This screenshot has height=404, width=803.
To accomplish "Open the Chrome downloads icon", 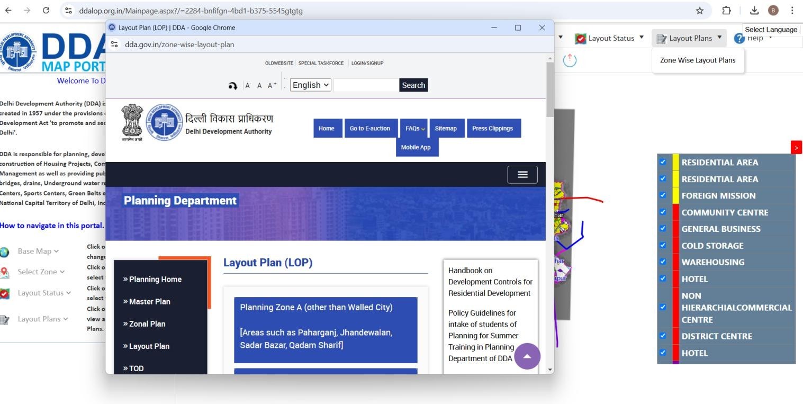I will click(x=755, y=11).
